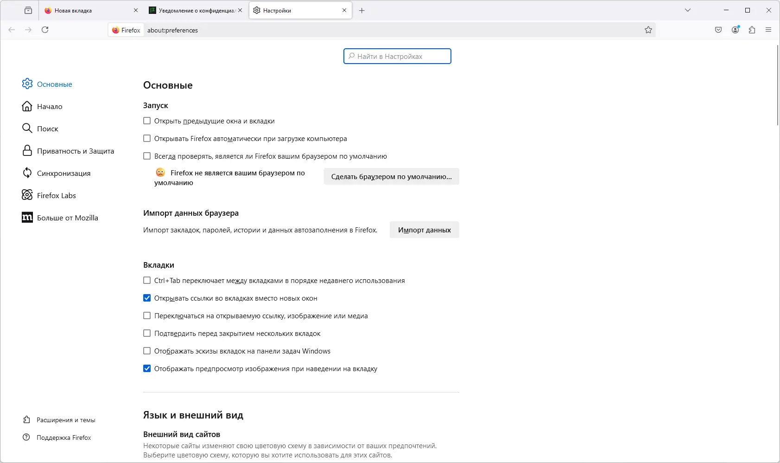The image size is (780, 463).
Task: Enable 'Открыть предыдущие окна и вкладки' checkbox
Action: click(x=147, y=121)
